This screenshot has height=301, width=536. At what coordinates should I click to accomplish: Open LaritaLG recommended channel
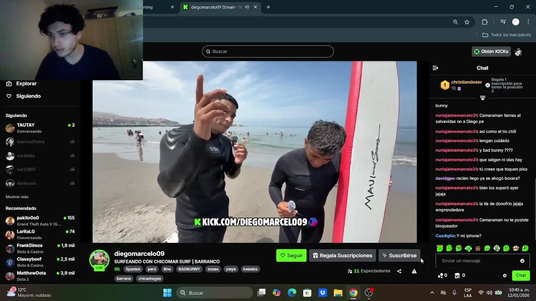40,235
